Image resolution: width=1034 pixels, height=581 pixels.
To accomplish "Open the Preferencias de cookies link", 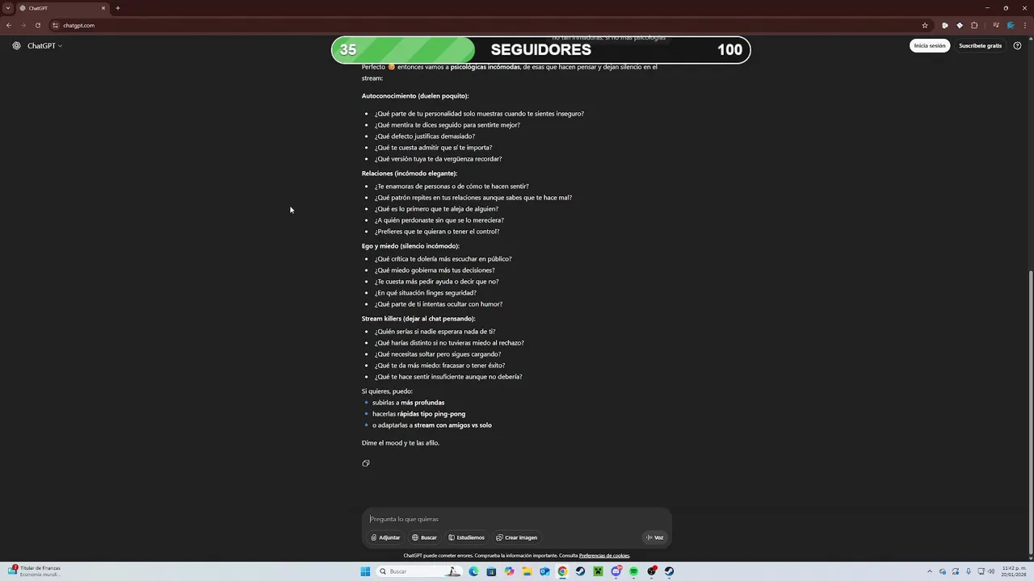I will pos(604,555).
